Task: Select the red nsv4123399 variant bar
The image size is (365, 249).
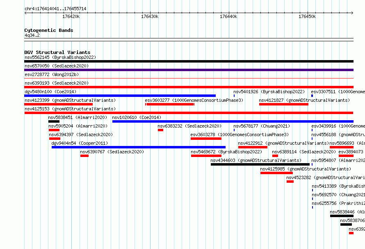Action: pos(58,104)
